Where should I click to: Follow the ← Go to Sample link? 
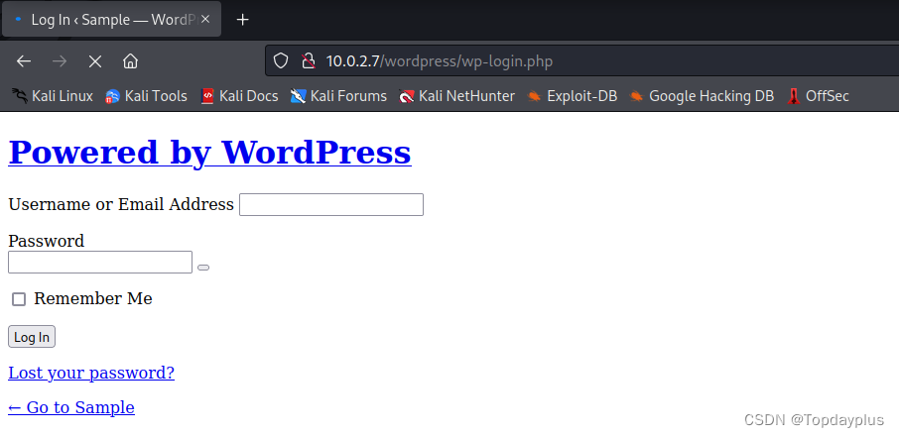71,407
